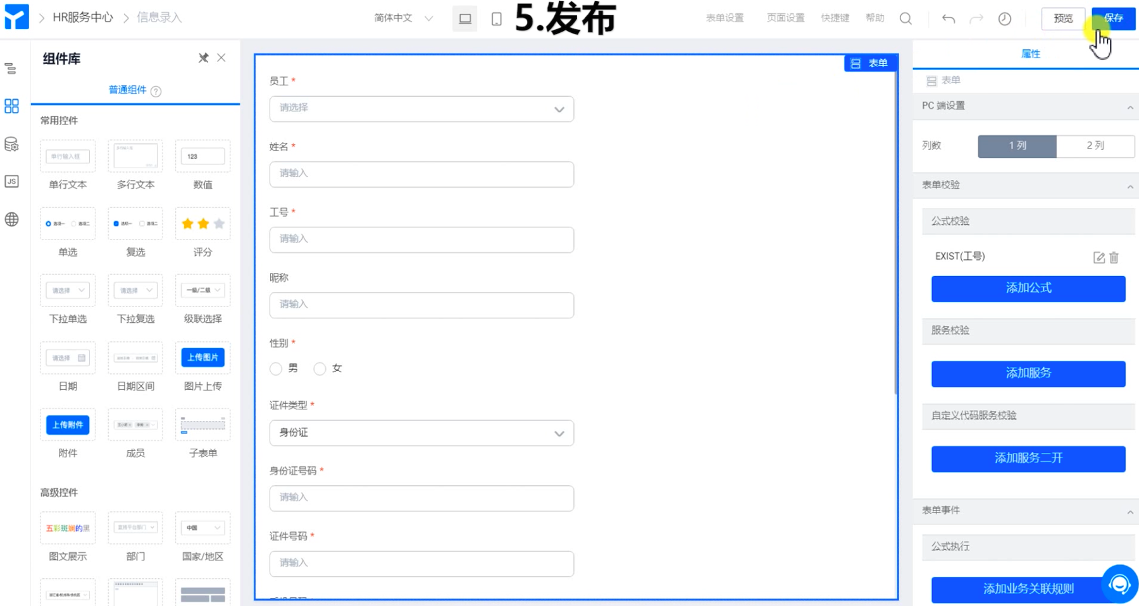Undo the last action

point(948,18)
